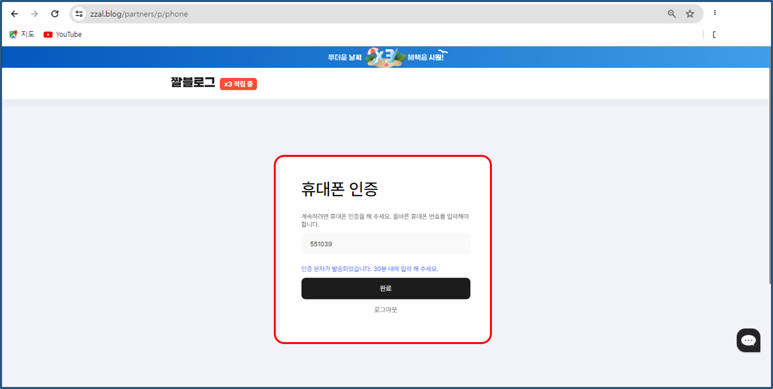Open the Chrome three-dot menu
The height and width of the screenshot is (389, 773).
[x=715, y=13]
